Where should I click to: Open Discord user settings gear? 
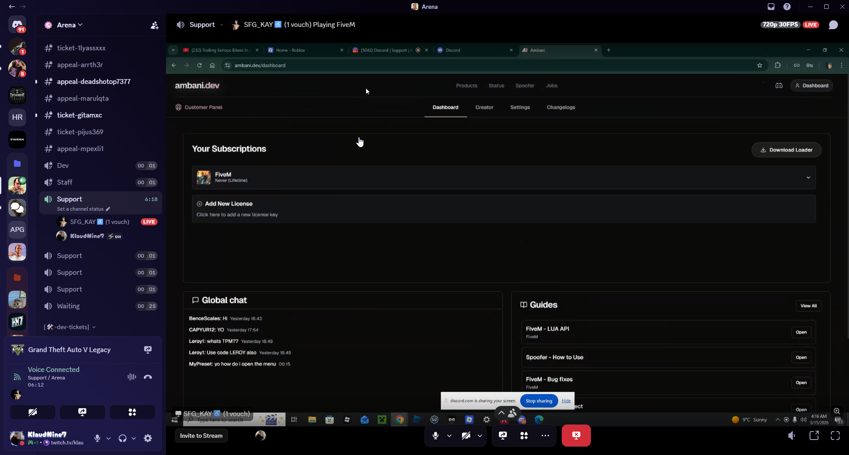pos(148,438)
